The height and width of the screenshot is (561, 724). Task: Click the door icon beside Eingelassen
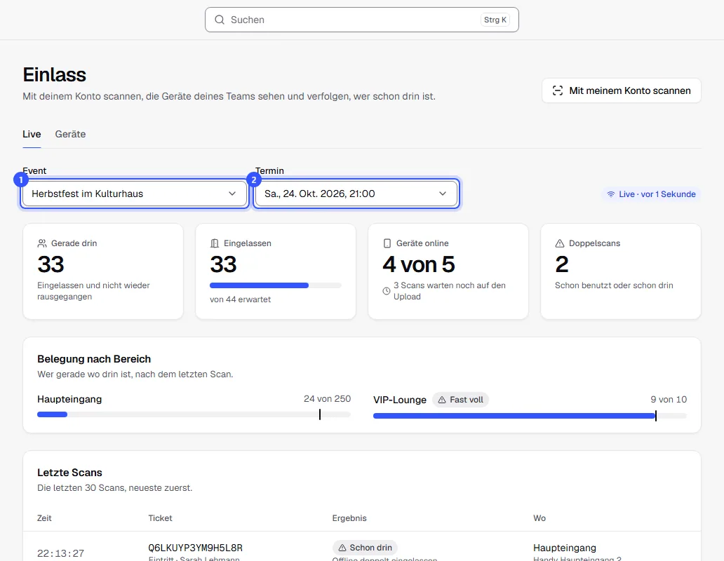[214, 243]
